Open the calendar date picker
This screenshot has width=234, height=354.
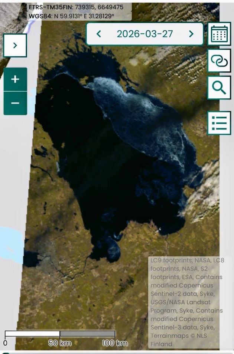219,34
